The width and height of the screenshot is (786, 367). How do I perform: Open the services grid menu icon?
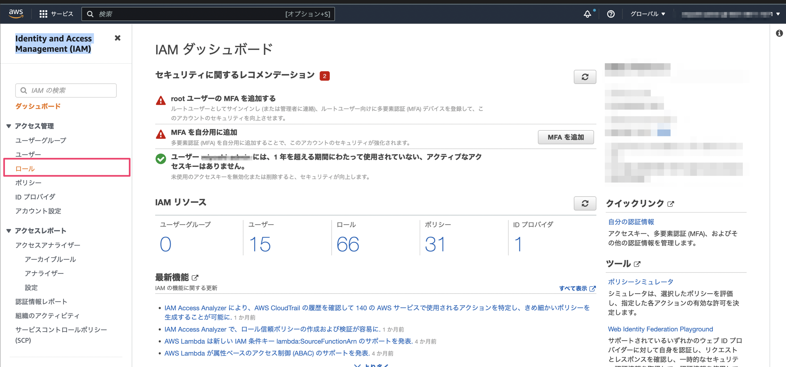[x=43, y=14]
